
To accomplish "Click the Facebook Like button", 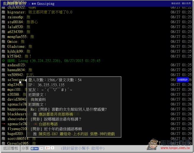I will tap(35, 149).
